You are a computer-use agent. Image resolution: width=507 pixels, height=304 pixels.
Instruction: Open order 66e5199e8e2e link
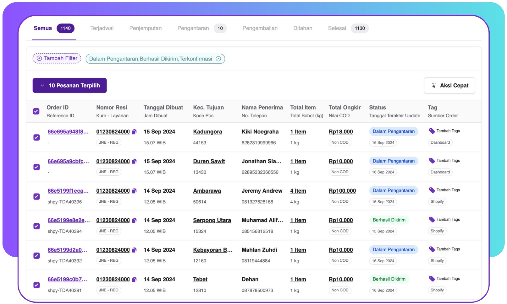tap(69, 220)
